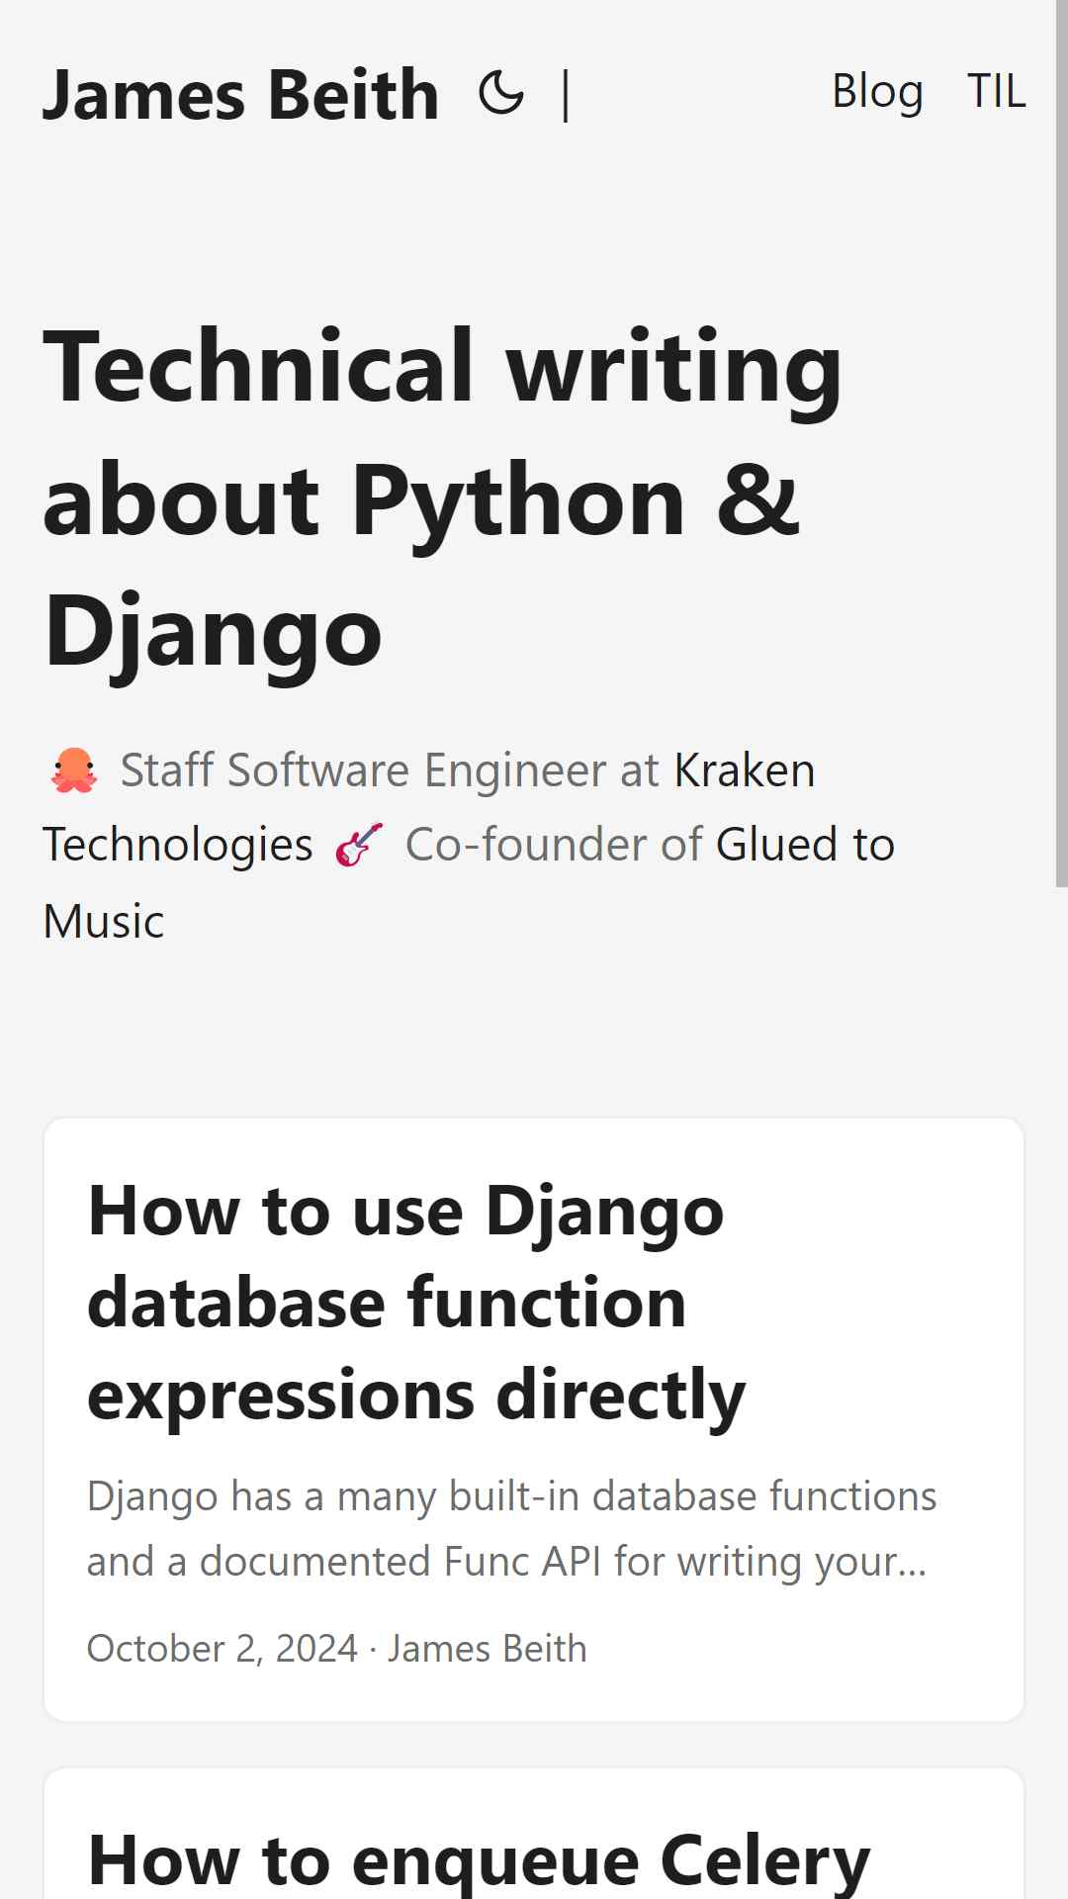Viewport: 1068px width, 1899px height.
Task: Click the word Technologies in the bio
Action: point(178,845)
